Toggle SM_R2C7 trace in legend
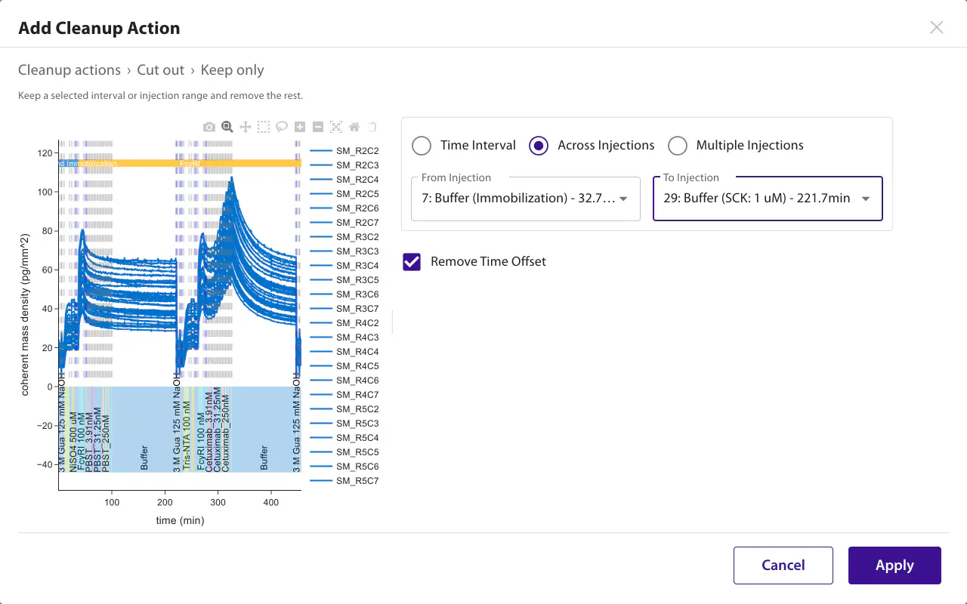 (344, 223)
